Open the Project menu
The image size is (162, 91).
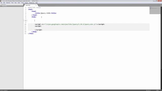26,3
